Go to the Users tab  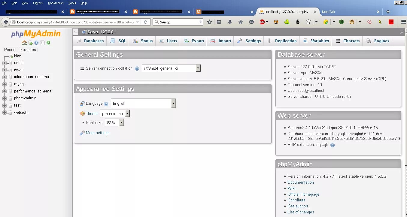pos(168,41)
